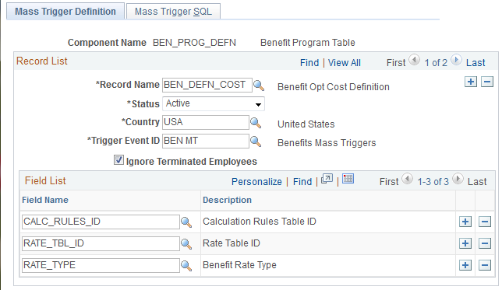The image size is (502, 290).
Task: Click 'BEN_PROG_DEFN' component name value
Action: [194, 43]
